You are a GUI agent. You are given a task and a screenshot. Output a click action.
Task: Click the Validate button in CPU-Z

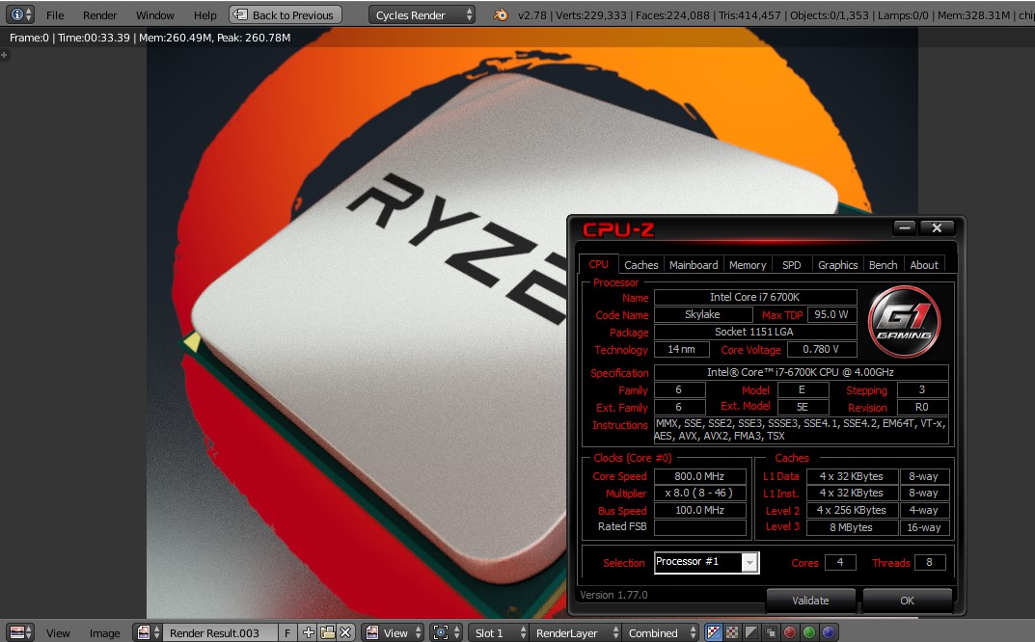[810, 601]
